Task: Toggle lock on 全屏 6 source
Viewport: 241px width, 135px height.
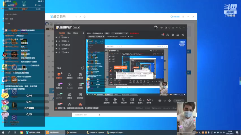Action: click(x=59, y=52)
